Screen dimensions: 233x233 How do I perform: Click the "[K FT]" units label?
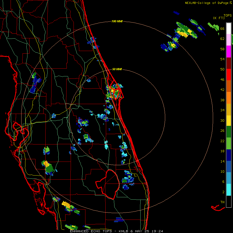pos(219,18)
